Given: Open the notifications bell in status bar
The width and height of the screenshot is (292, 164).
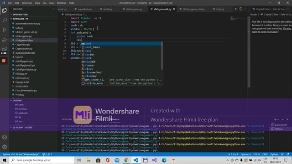Looking at the screenshot, I should point(288,154).
